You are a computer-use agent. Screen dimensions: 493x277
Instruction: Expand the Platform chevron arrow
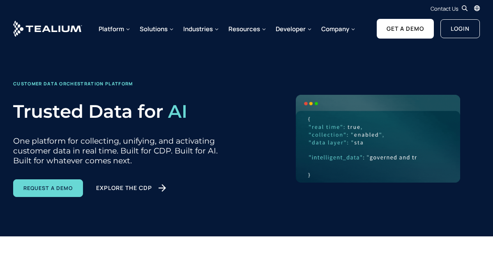(128, 29)
